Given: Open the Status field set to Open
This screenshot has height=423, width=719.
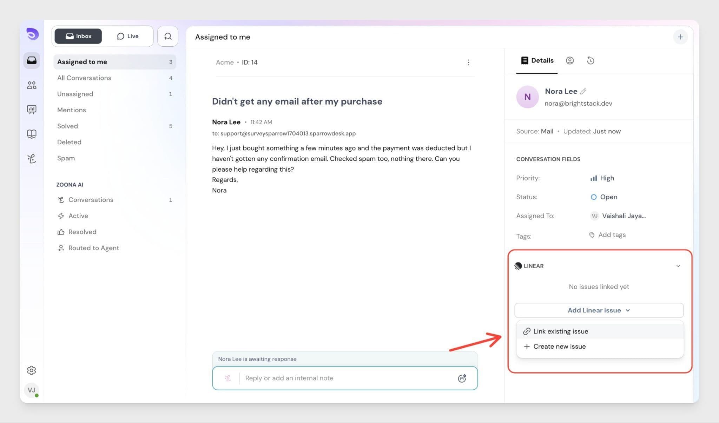Looking at the screenshot, I should pos(604,197).
